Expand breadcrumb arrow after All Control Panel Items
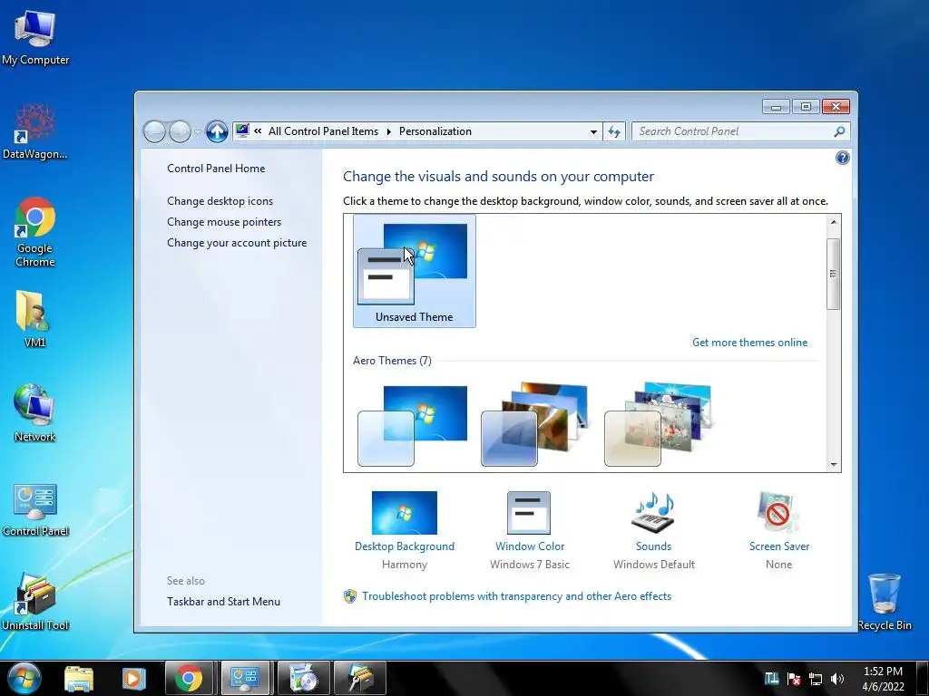Image resolution: width=929 pixels, height=696 pixels. coord(388,131)
